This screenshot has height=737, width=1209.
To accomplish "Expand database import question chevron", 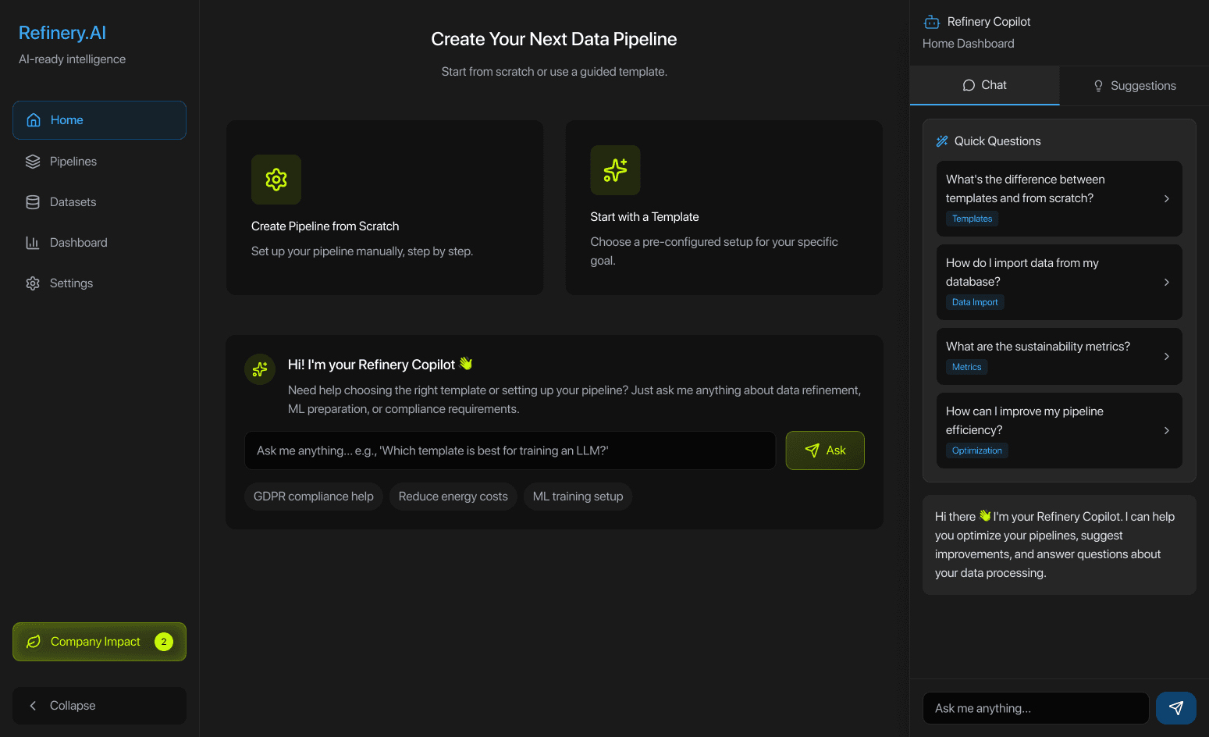I will 1167,283.
